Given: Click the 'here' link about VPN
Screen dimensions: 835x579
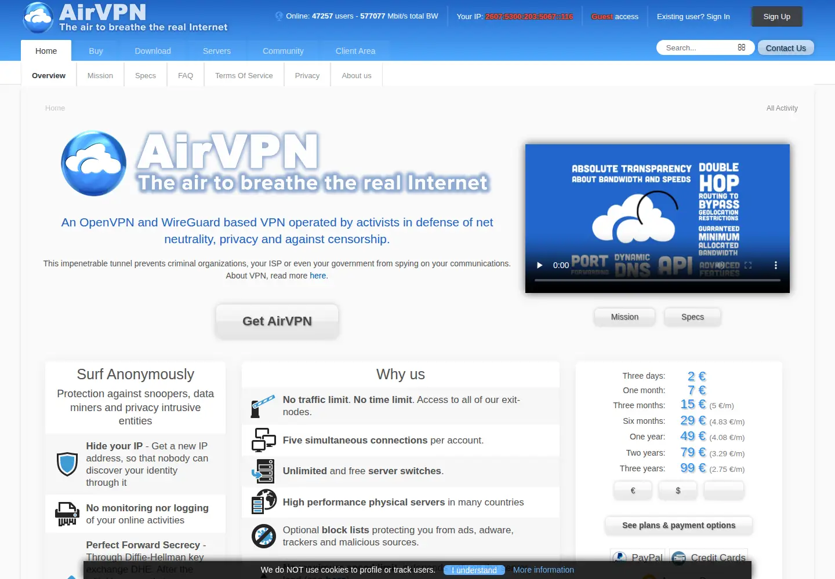Looking at the screenshot, I should [x=318, y=276].
